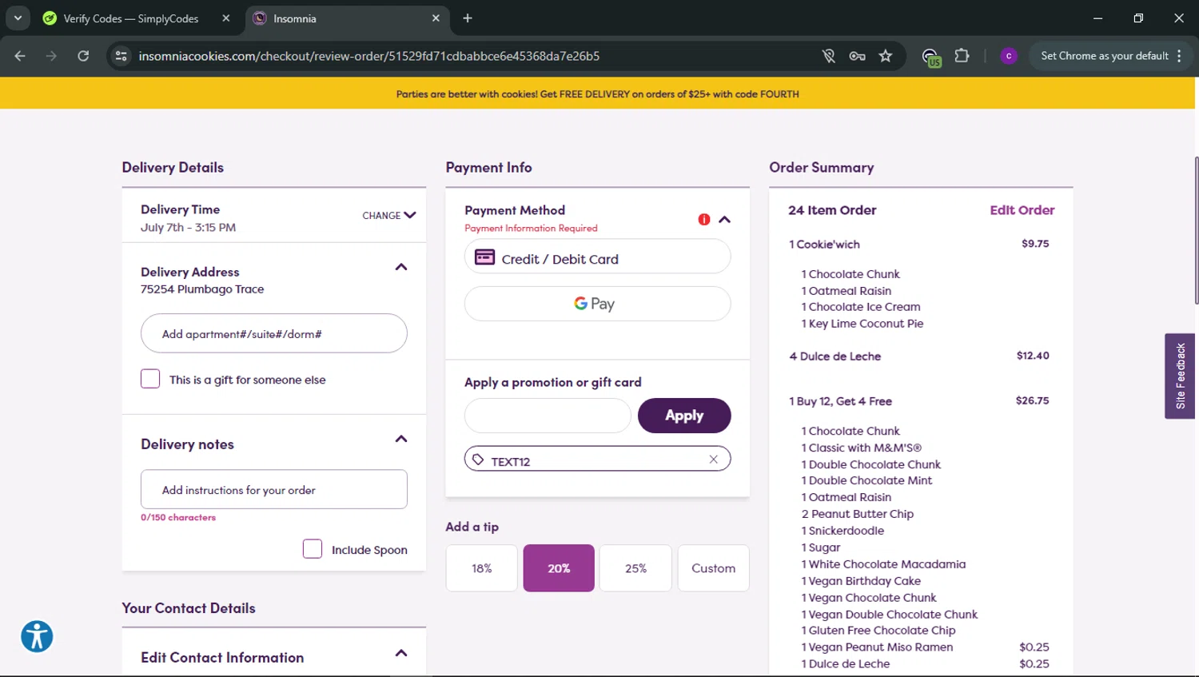Collapse the Delivery Address section

[x=401, y=267]
